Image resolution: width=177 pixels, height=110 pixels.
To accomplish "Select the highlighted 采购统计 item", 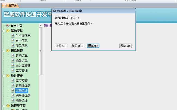I will point(22,91).
